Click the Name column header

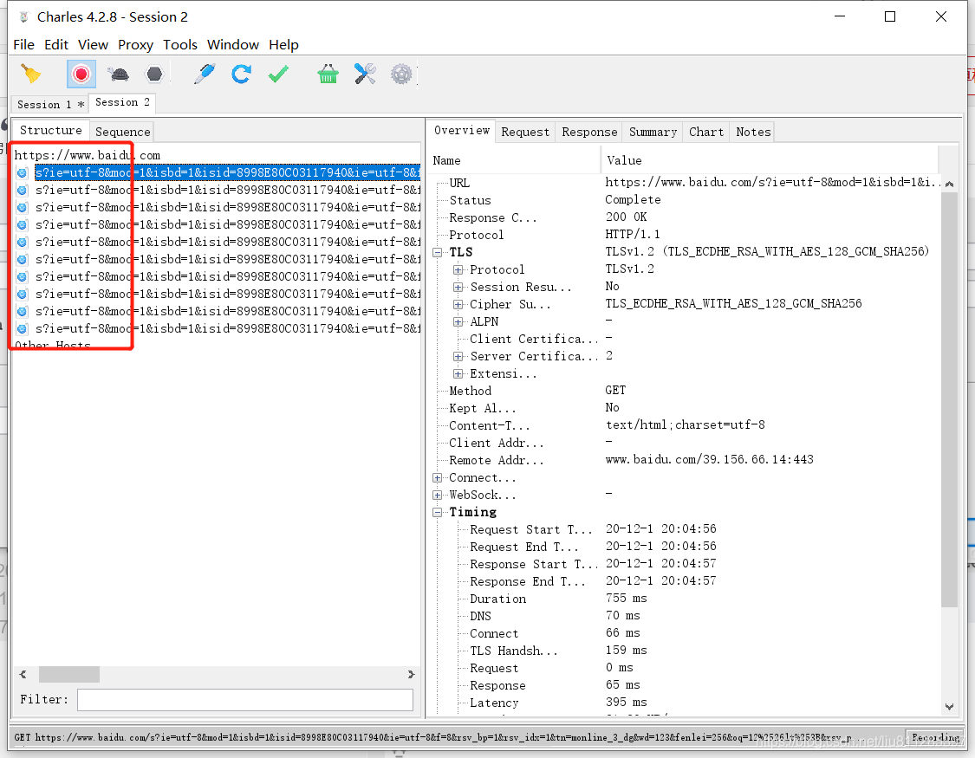[x=513, y=160]
